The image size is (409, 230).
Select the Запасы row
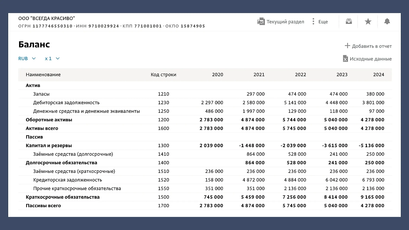[x=41, y=94]
